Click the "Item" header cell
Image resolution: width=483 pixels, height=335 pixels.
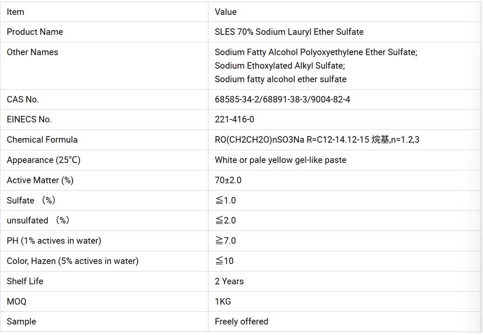click(x=15, y=12)
